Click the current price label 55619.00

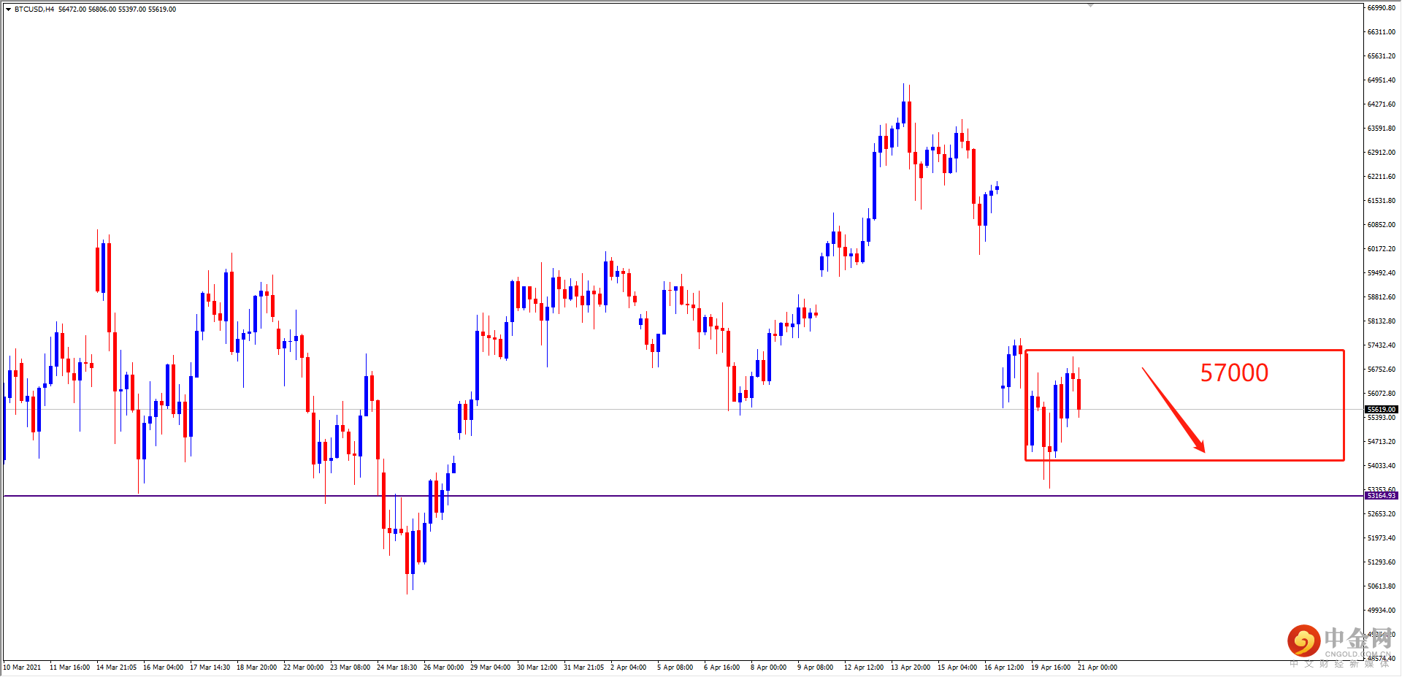tap(1381, 410)
